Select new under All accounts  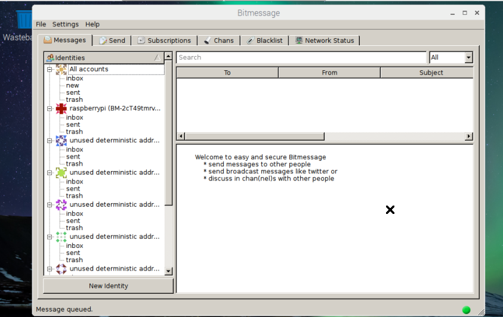pyautogui.click(x=73, y=85)
